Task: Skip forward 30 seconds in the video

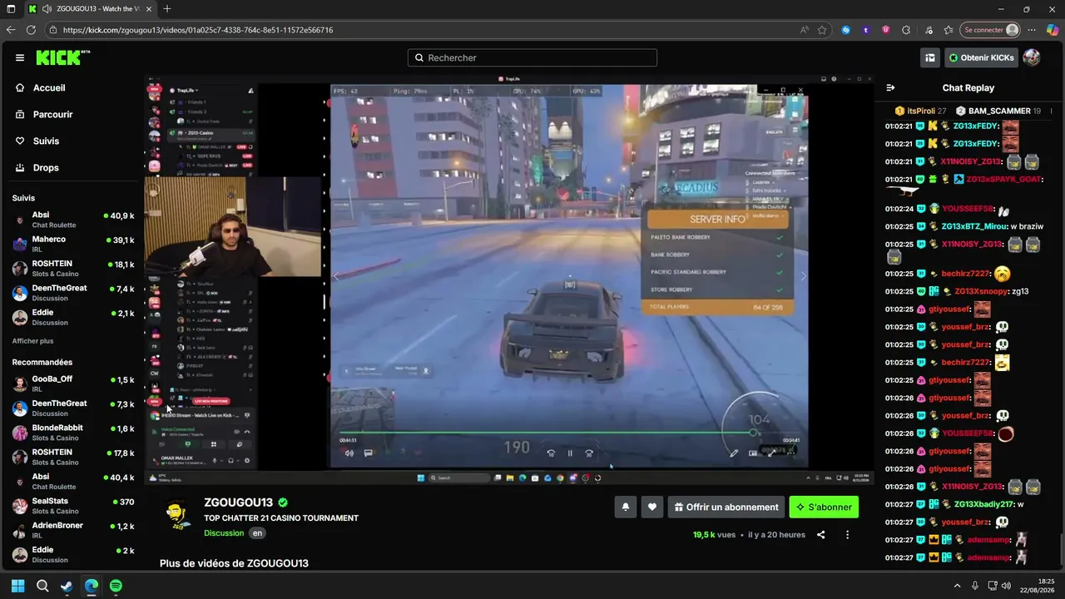Action: point(589,453)
